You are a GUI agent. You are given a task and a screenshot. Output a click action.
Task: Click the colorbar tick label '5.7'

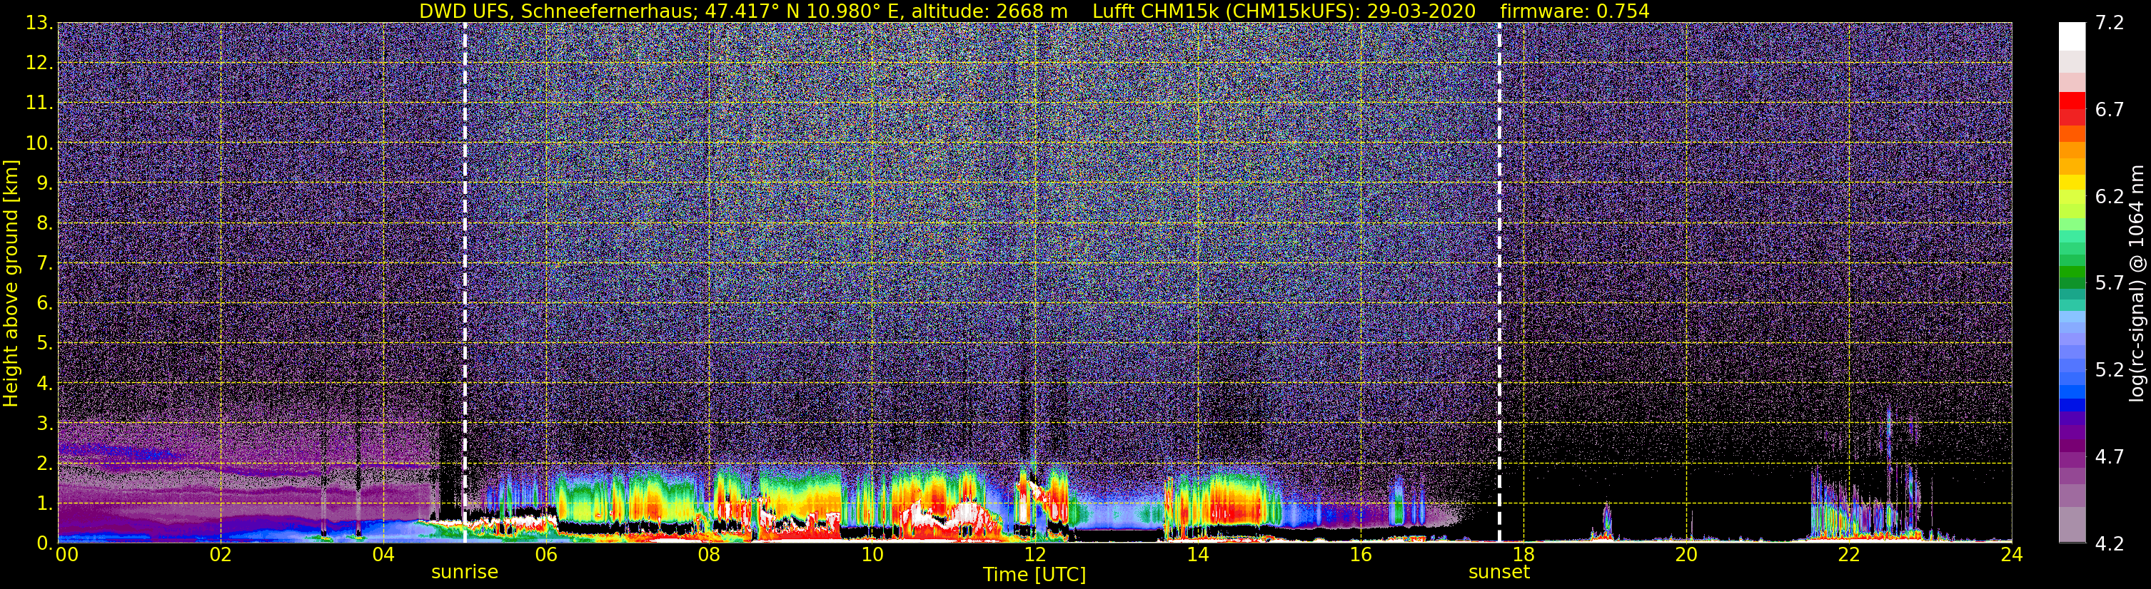[2110, 284]
